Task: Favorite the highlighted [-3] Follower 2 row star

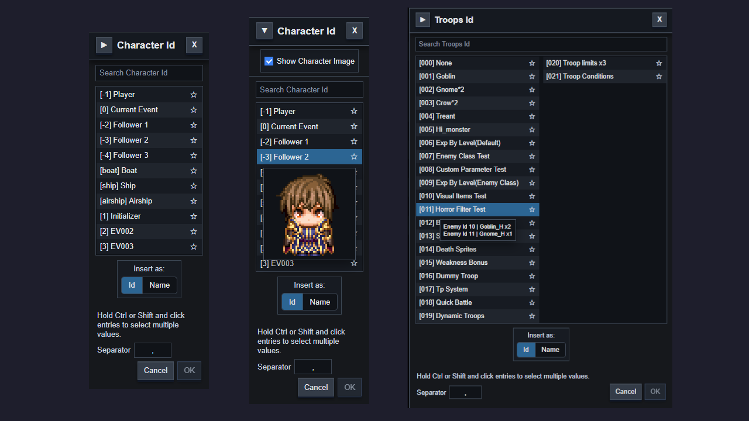Action: coord(354,157)
